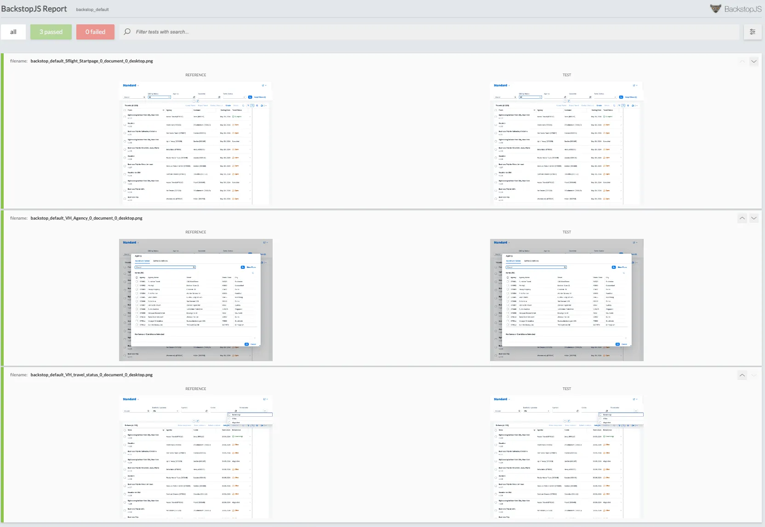This screenshot has width=765, height=527.
Task: Filter by 0 failed tests
Action: [95, 32]
